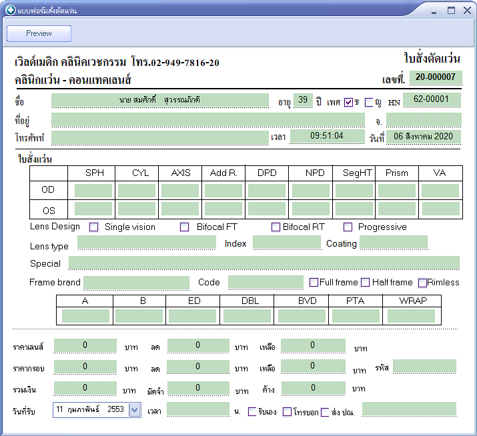
Task: Check the Rimless frame option
Action: (422, 283)
